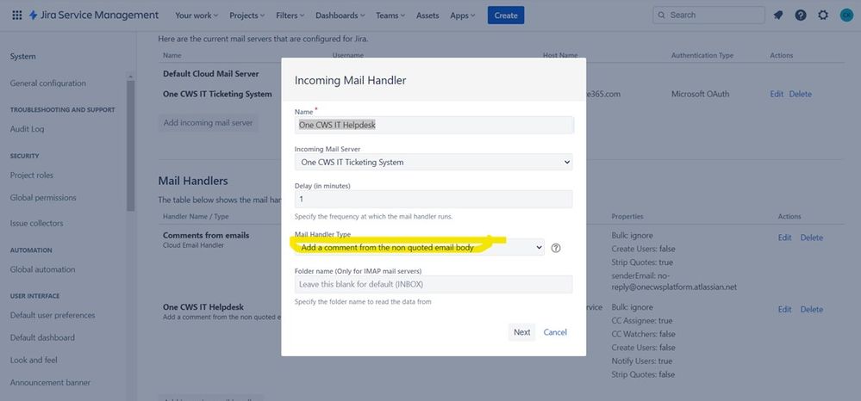
Task: Click the Name field in dialog
Action: (434, 125)
